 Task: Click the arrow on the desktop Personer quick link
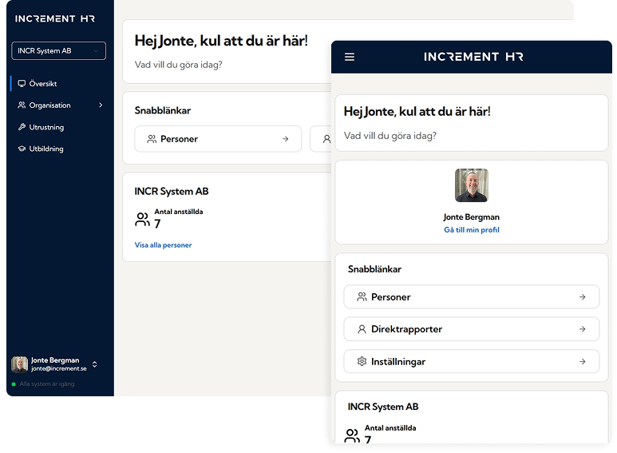286,139
